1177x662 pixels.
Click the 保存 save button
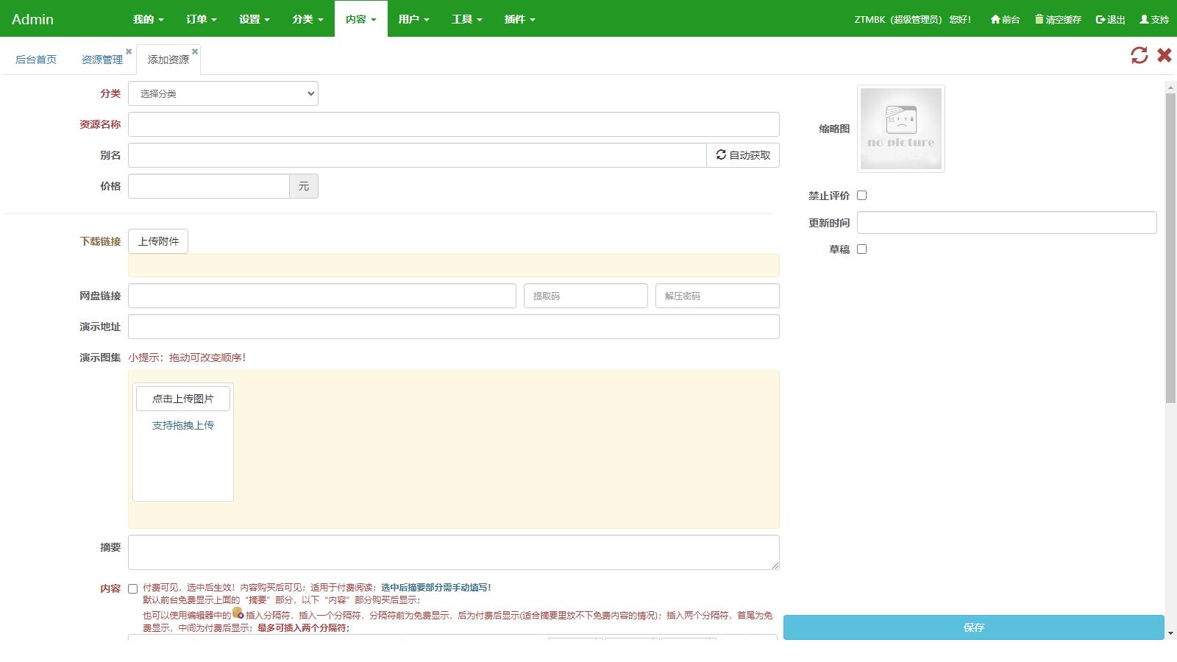point(973,627)
